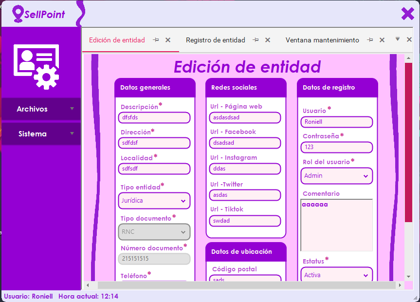The image size is (420, 302).
Task: Click the Usuario input field
Action: 337,122
